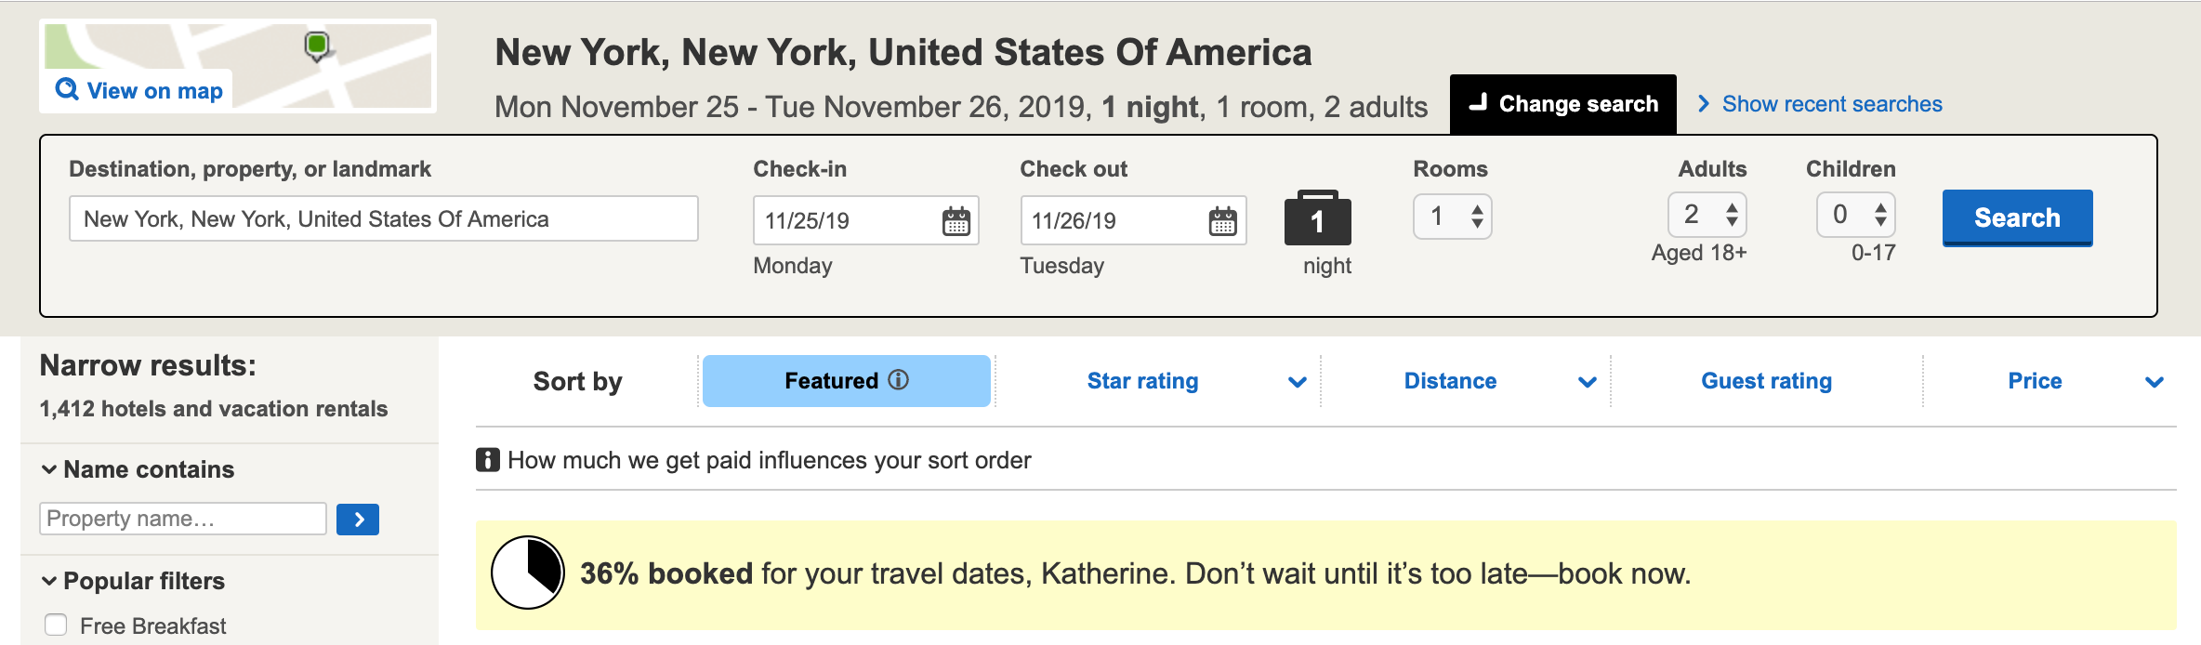Enable the Free Breakfast filter checkbox
Screen dimensions: 2201x645
(x=57, y=625)
